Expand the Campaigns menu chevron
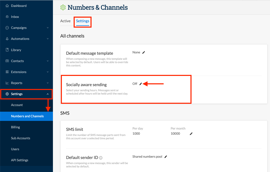The height and width of the screenshot is (172, 270). 48,28
